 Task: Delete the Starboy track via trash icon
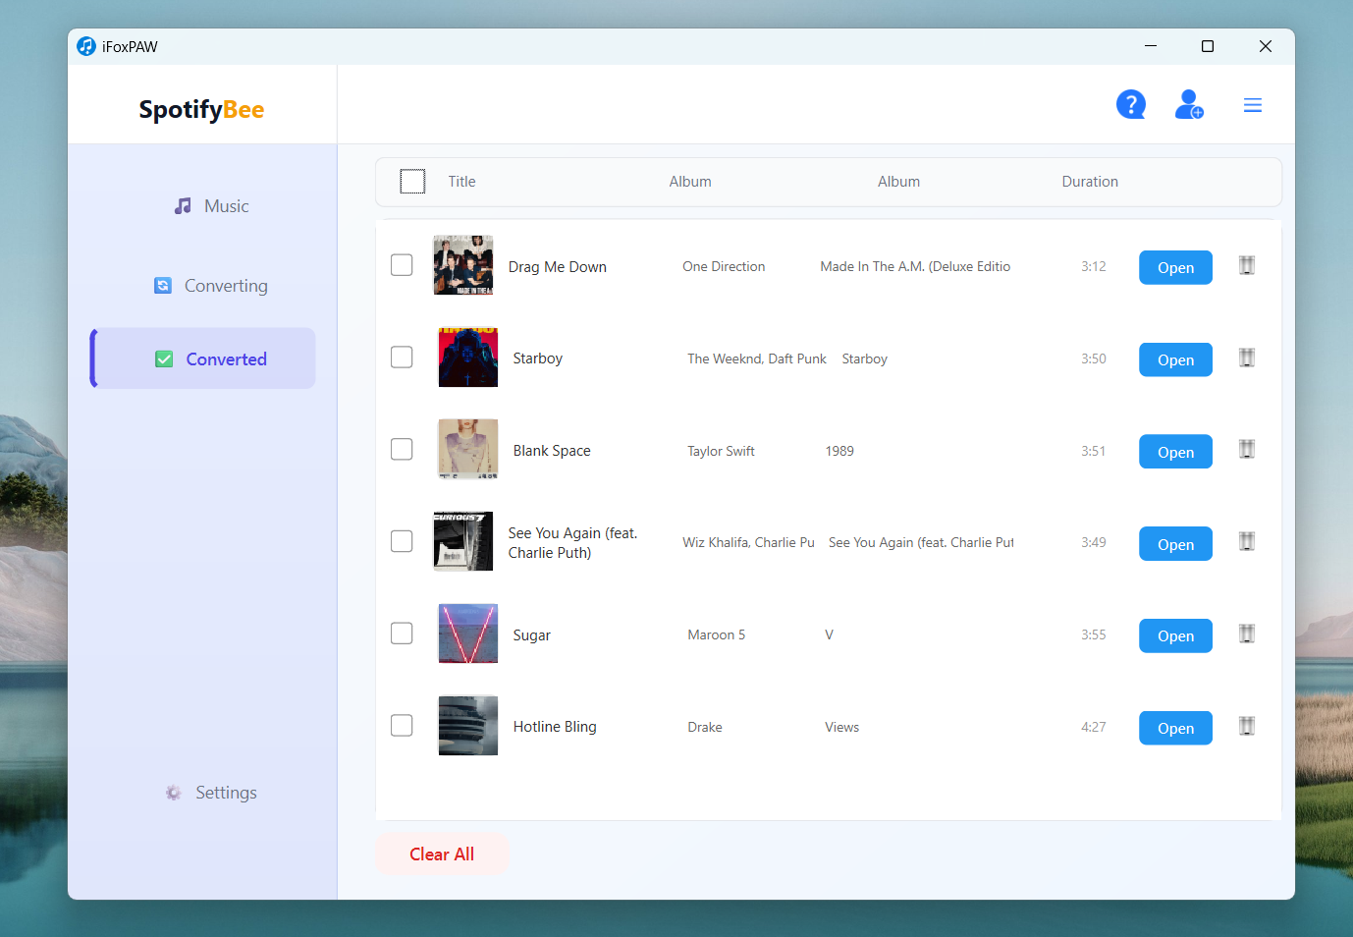pos(1247,358)
